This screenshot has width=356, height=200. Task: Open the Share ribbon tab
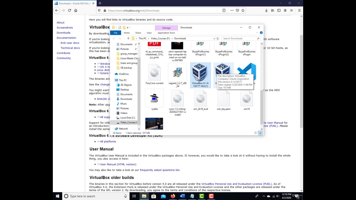coord(138,33)
